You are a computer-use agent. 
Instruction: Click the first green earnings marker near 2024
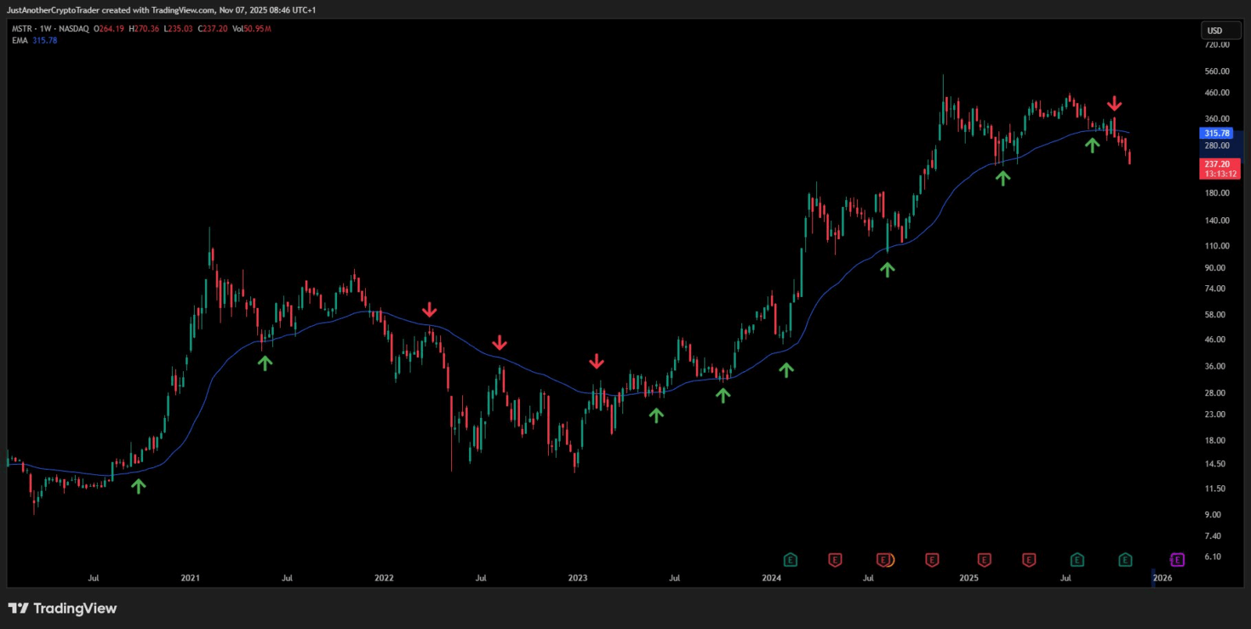(790, 559)
